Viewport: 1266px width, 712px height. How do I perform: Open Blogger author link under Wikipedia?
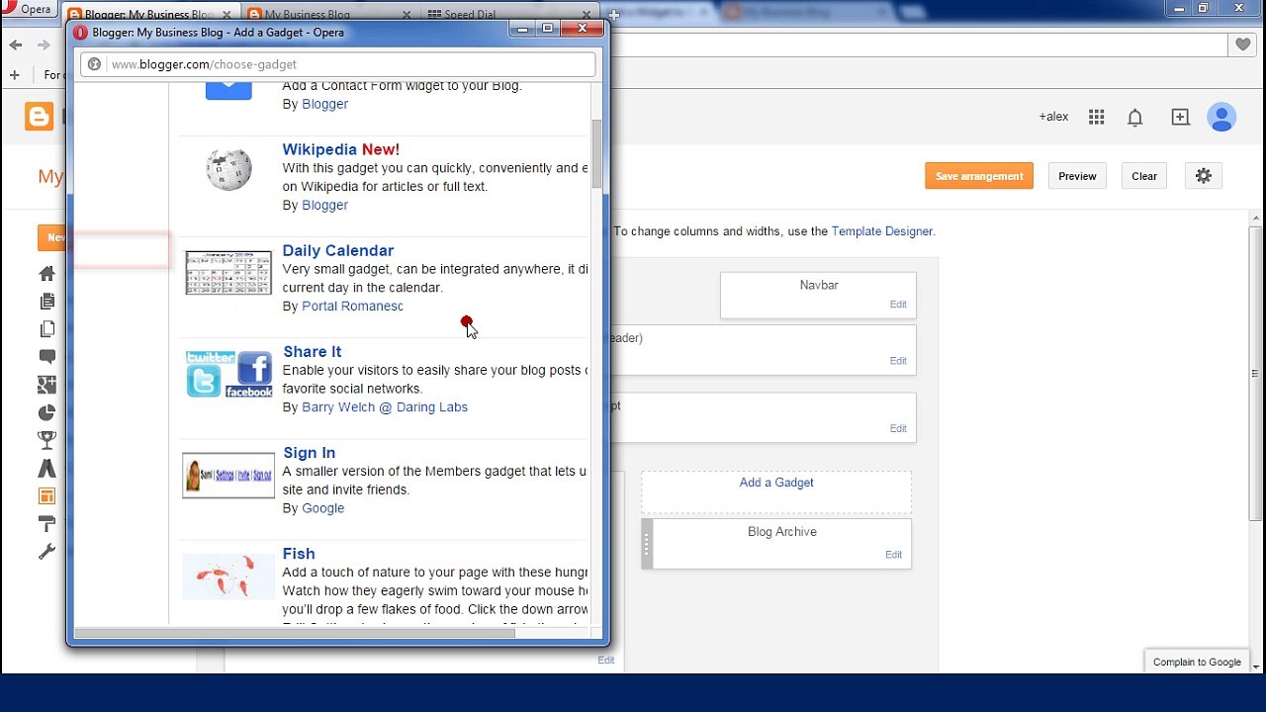pos(324,206)
